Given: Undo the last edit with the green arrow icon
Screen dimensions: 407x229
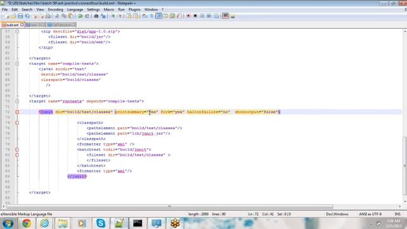Looking at the screenshot, I should (80, 16).
